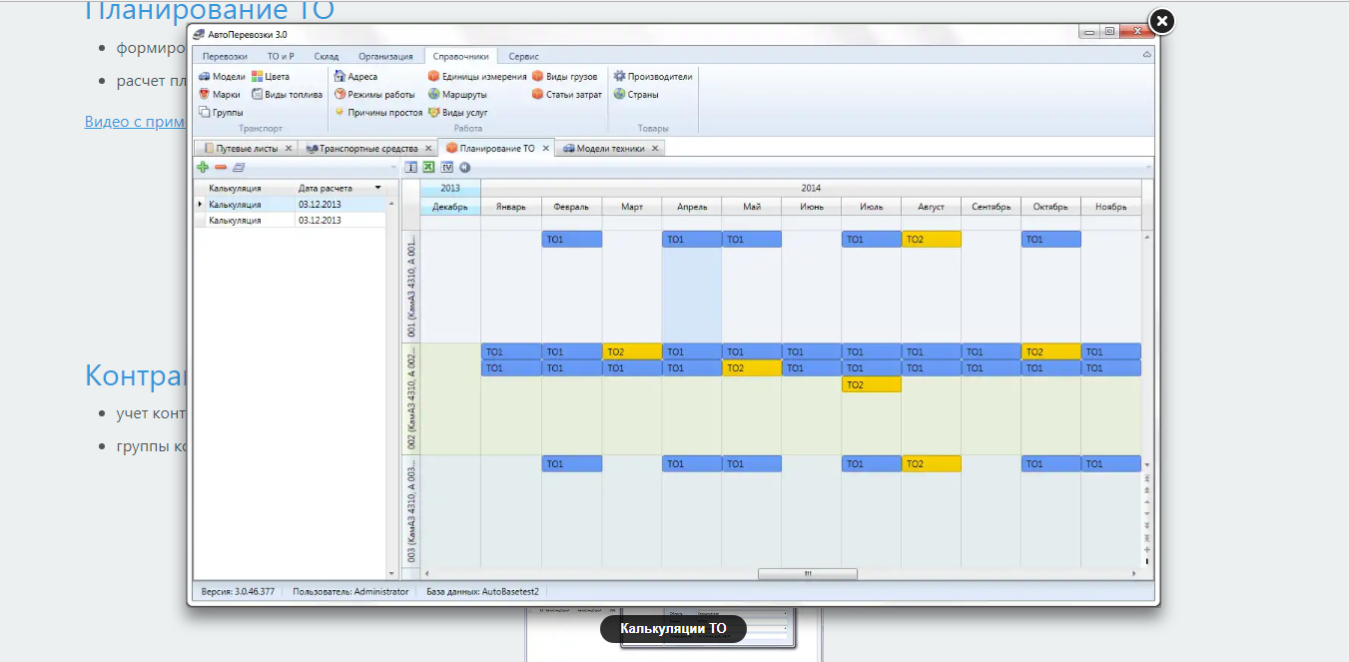The height and width of the screenshot is (662, 1349).
Task: Click the edit calculation icon beside the minus
Action: [238, 167]
